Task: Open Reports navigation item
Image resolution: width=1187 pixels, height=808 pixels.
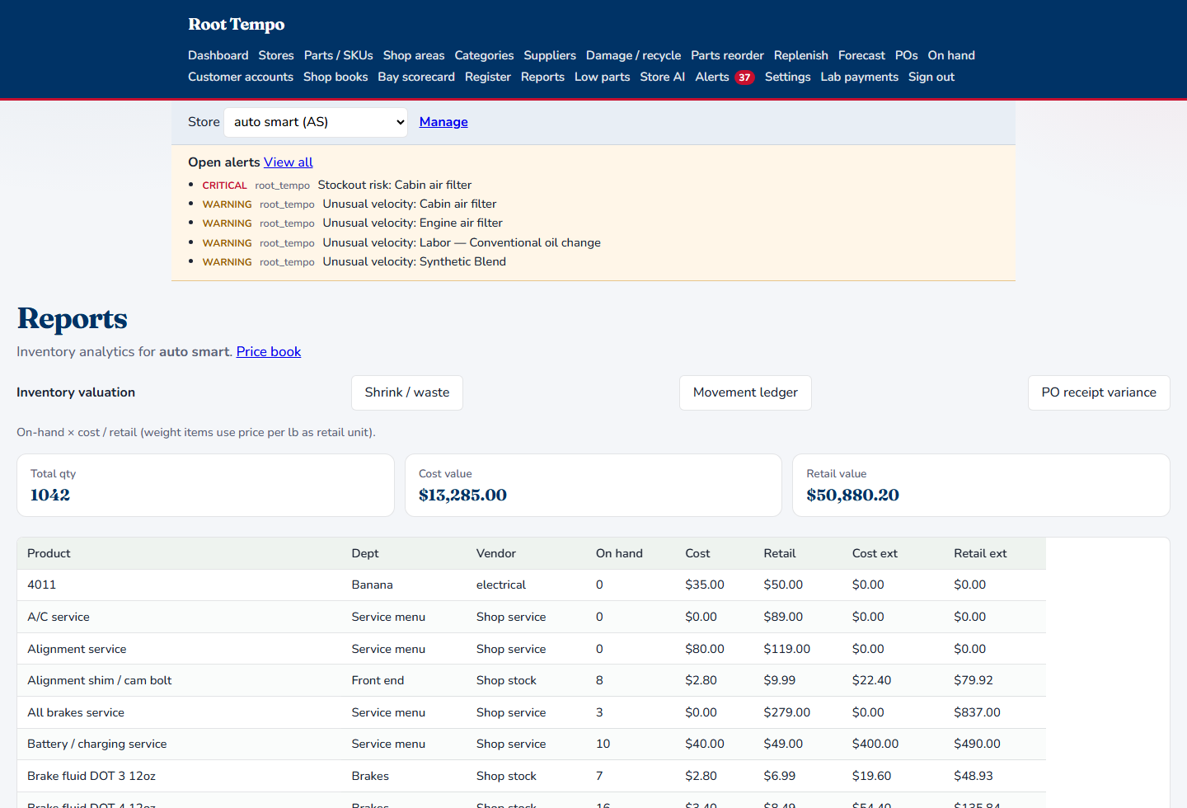Action: (x=542, y=77)
